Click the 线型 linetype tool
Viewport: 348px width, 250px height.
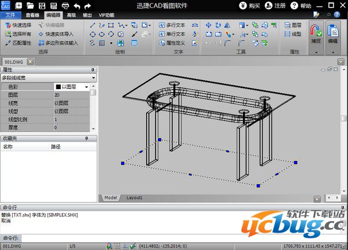[x=293, y=34]
